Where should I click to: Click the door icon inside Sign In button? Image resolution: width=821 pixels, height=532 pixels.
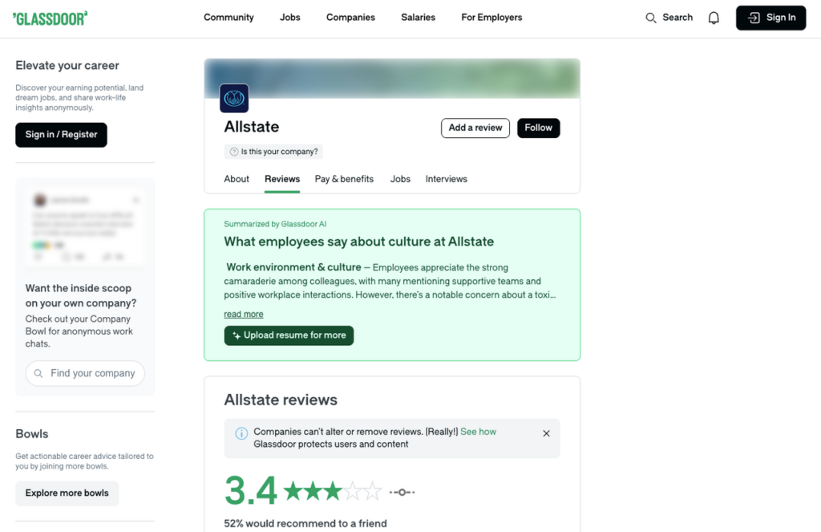(754, 17)
